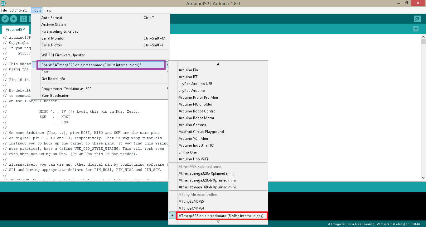
Task: Click the 'SCK . . MOSI' comment line
Action: [55, 117]
